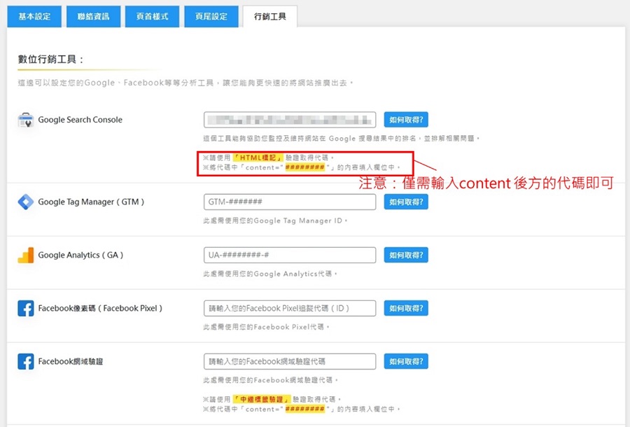The image size is (630, 427).
Task: Click the Google Search Console icon
Action: point(26,120)
